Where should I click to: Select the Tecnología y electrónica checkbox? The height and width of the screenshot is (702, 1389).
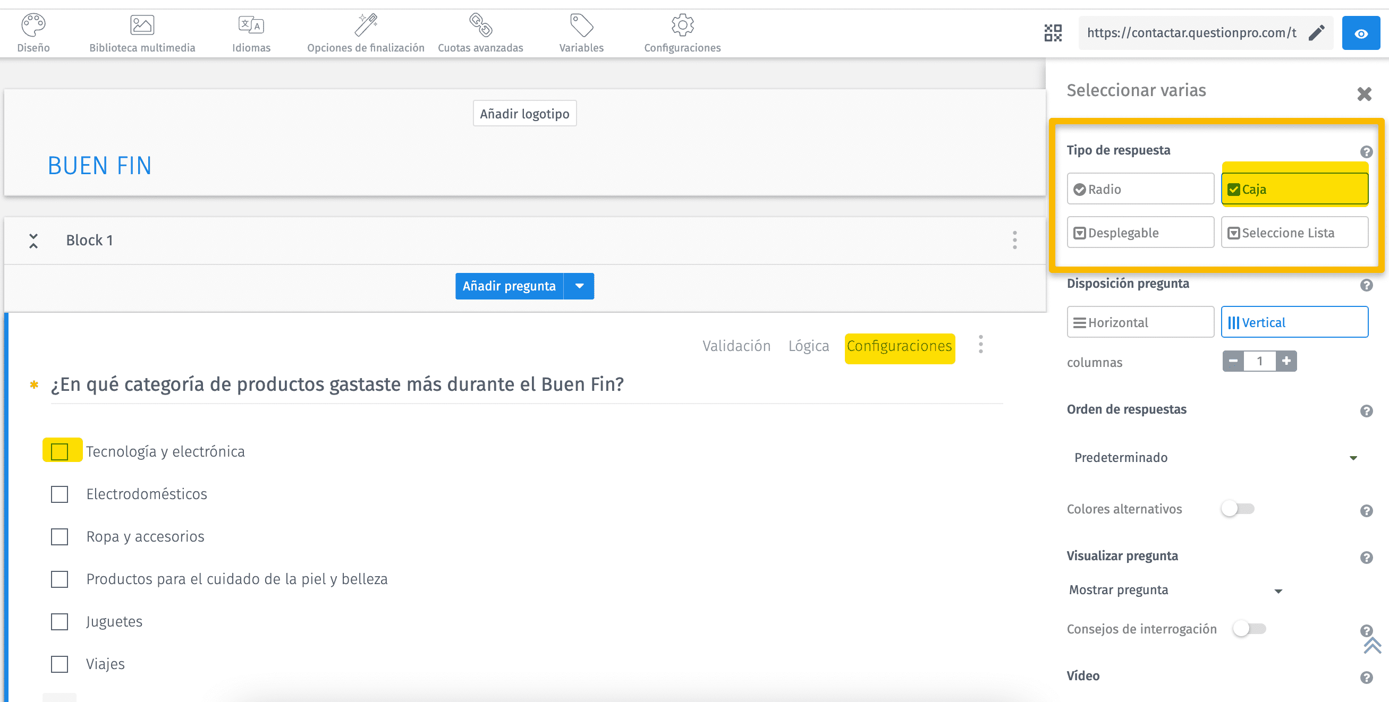pyautogui.click(x=60, y=451)
